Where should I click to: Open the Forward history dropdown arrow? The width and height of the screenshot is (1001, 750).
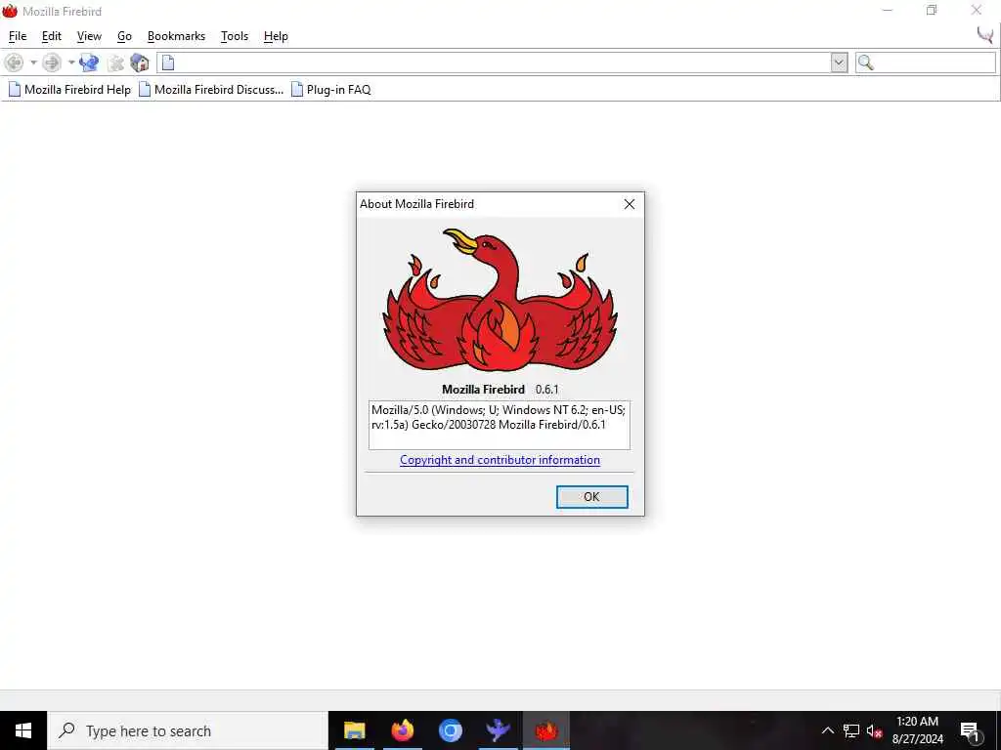[71, 62]
